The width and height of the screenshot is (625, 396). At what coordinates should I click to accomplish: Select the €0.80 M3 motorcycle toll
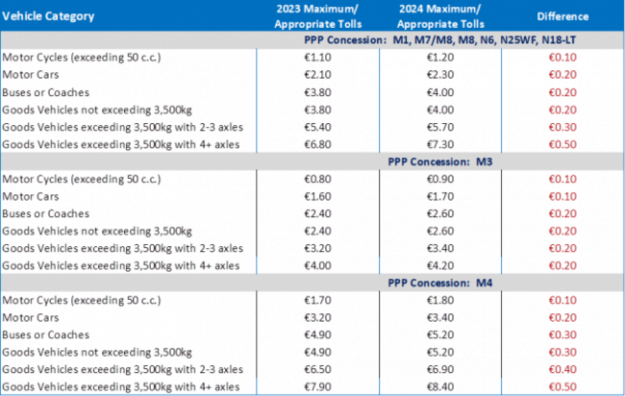[317, 179]
